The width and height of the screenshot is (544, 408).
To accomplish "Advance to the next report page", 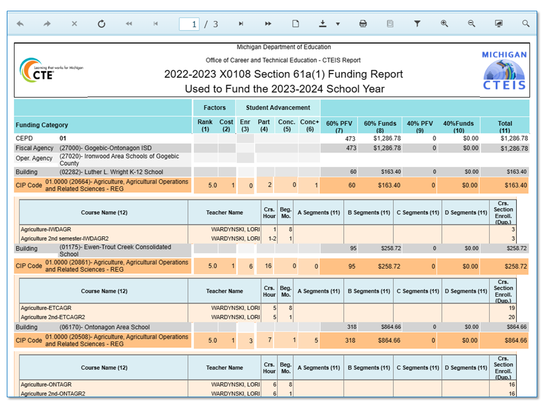I will [241, 24].
